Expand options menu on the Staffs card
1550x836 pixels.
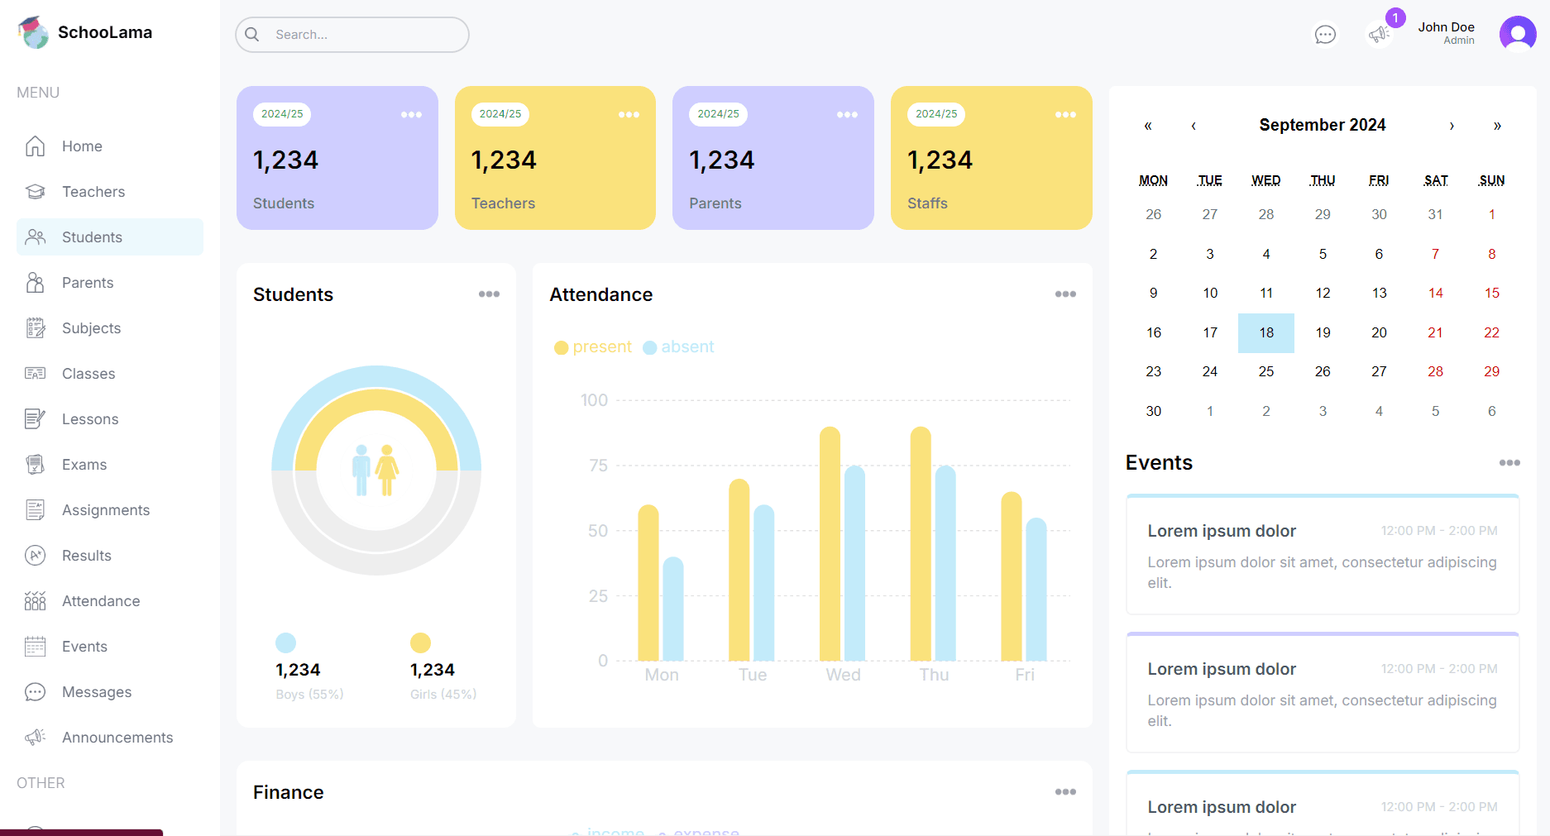point(1065,115)
